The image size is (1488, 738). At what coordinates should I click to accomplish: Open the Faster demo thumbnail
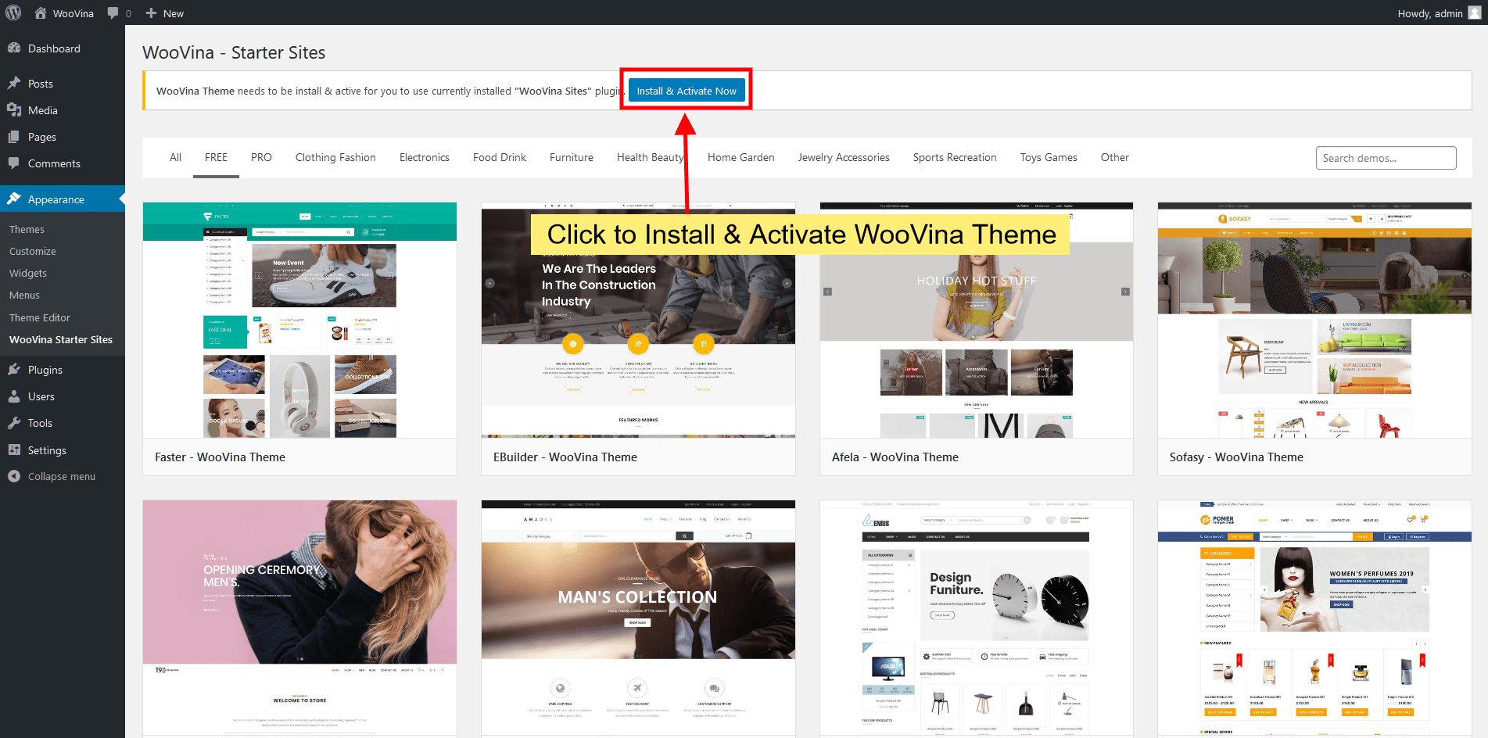click(299, 320)
